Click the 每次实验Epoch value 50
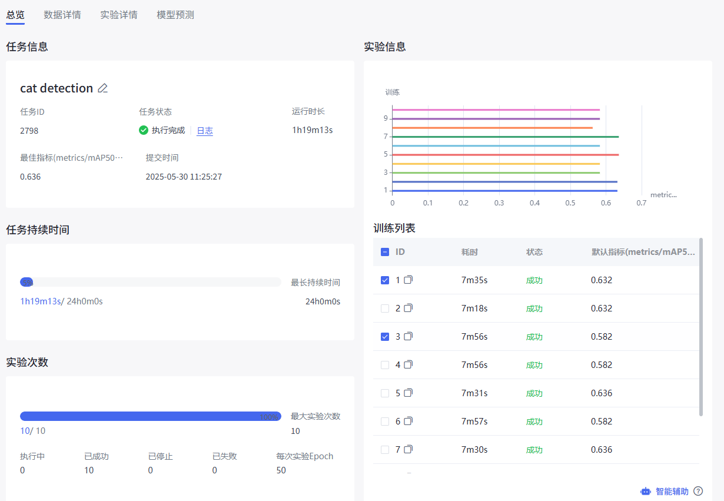This screenshot has height=501, width=724. (281, 470)
